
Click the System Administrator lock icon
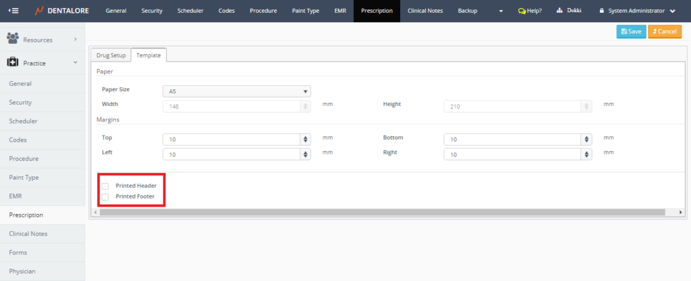[x=602, y=11]
